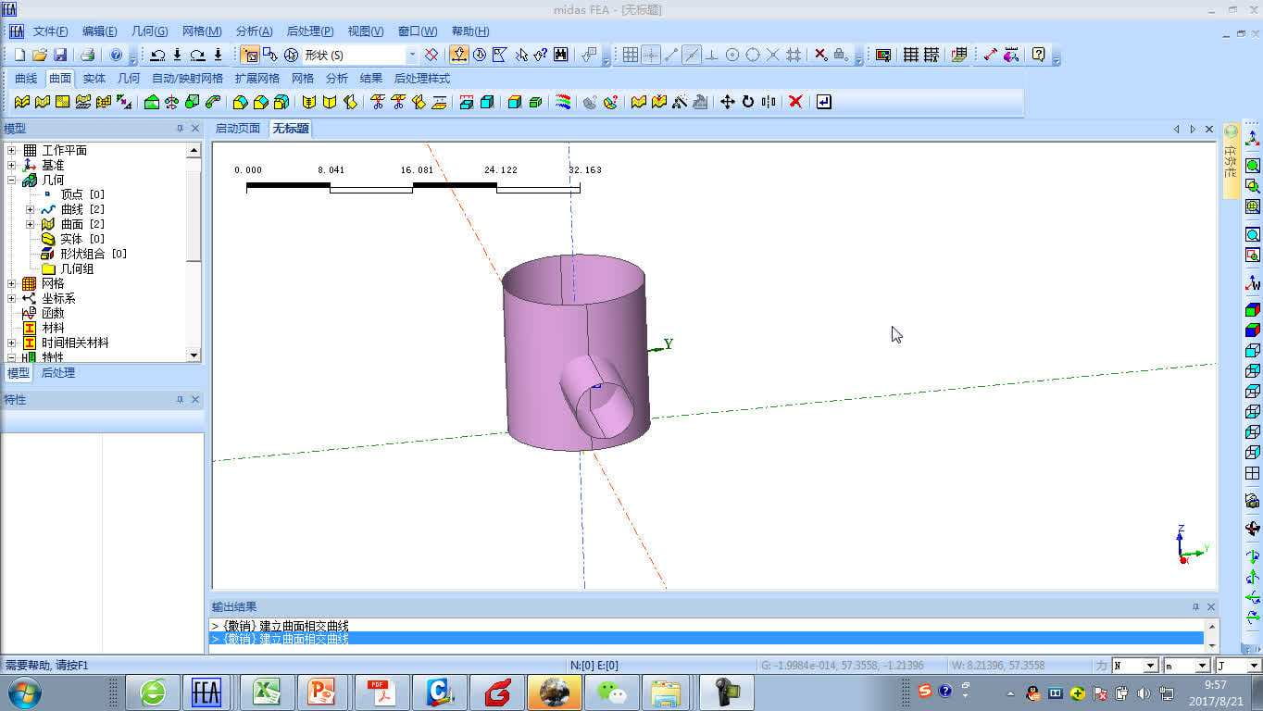Click the blue help circle icon
The image size is (1263, 711).
(x=116, y=56)
